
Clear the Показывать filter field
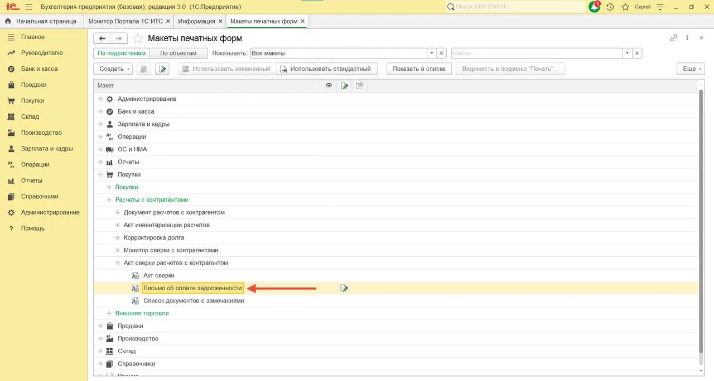click(x=441, y=53)
